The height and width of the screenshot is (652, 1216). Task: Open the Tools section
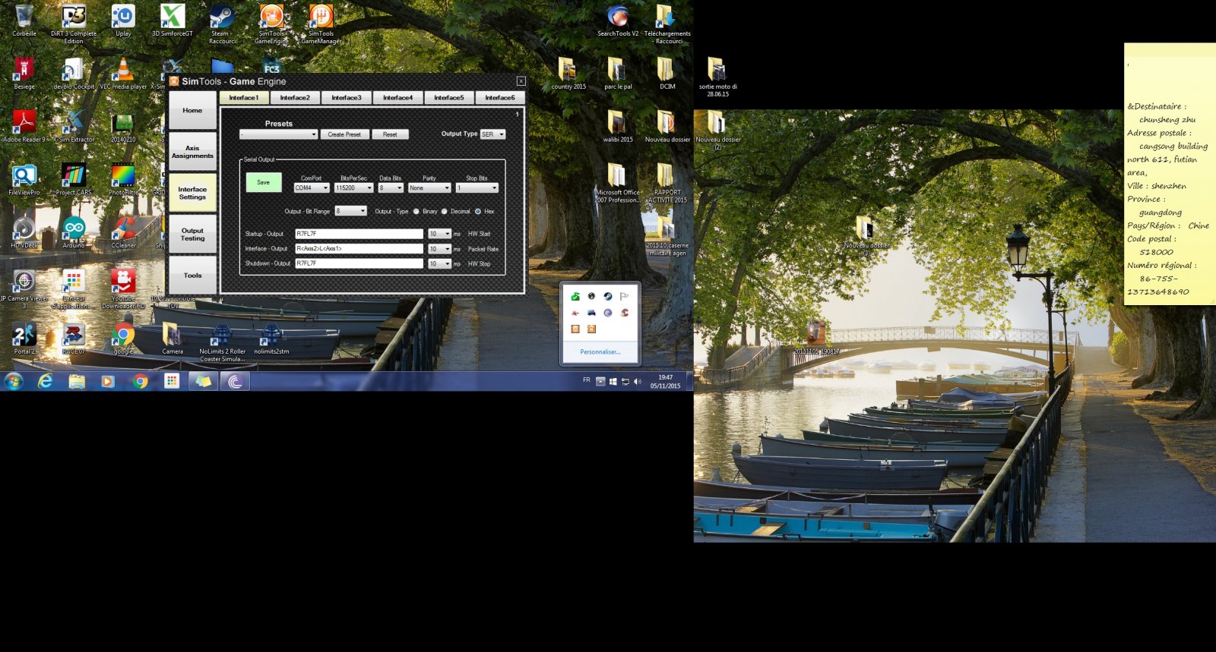[x=192, y=276]
